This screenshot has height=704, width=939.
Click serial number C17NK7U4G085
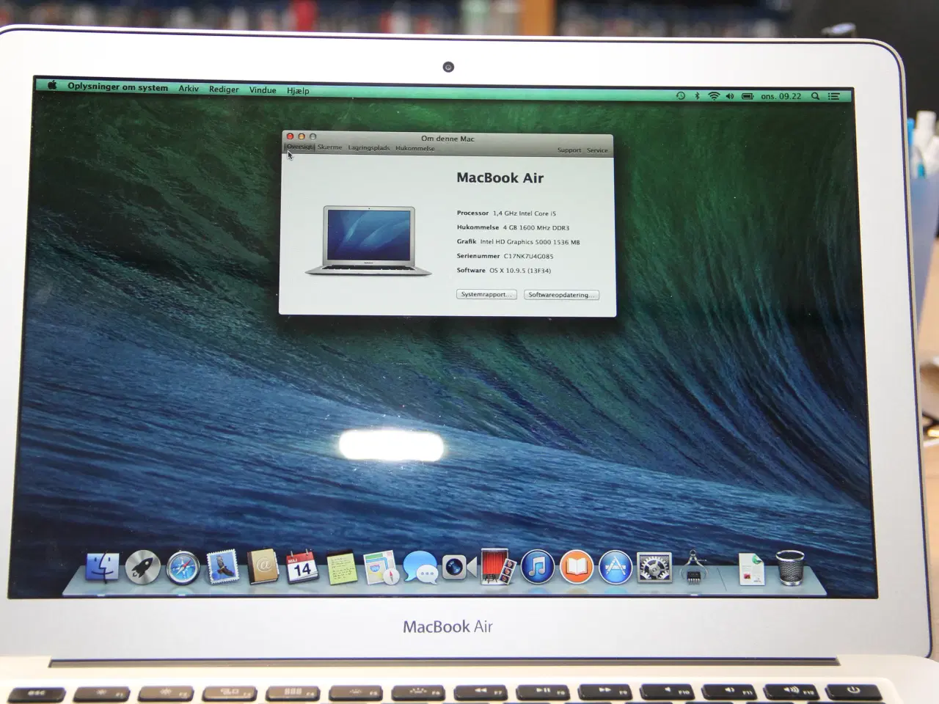click(528, 257)
